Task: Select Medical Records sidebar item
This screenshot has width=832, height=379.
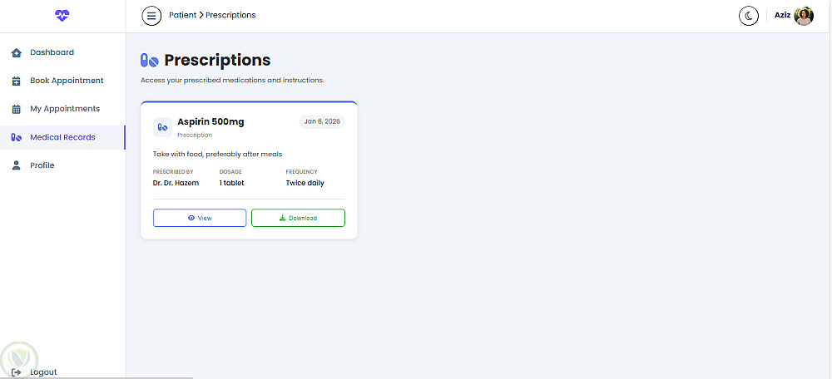Action: (x=62, y=137)
